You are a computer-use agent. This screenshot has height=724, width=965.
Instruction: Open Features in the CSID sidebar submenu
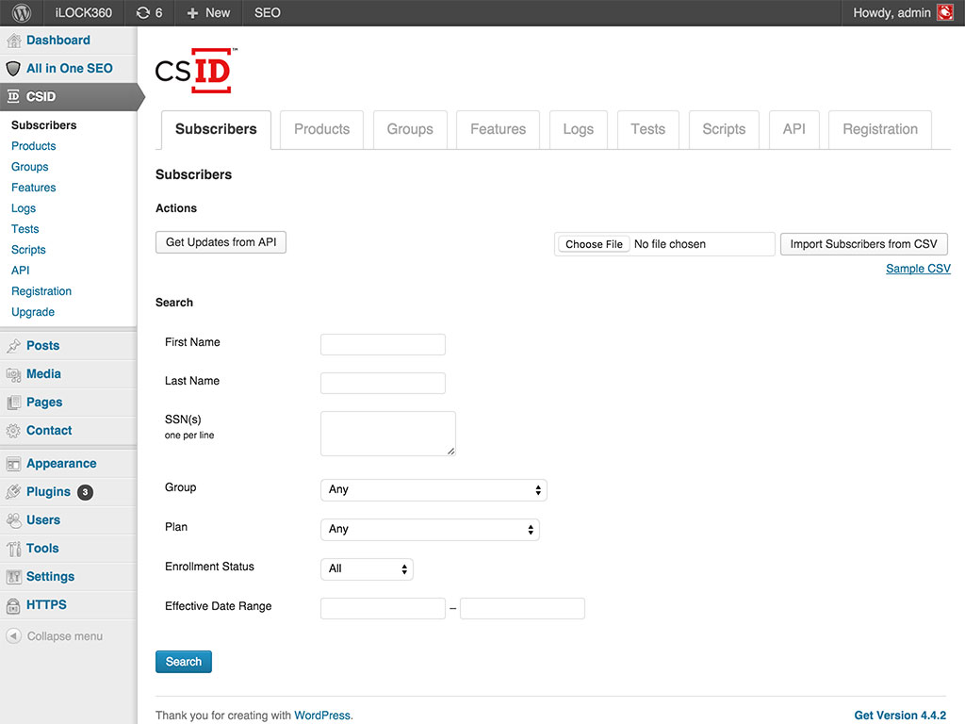(33, 188)
